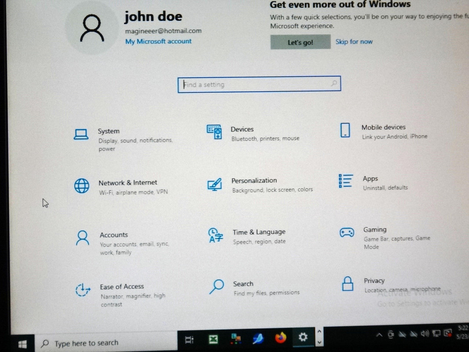The width and height of the screenshot is (469, 352).
Task: Click the taskbar's down scroll arrow
Action: [x=320, y=342]
